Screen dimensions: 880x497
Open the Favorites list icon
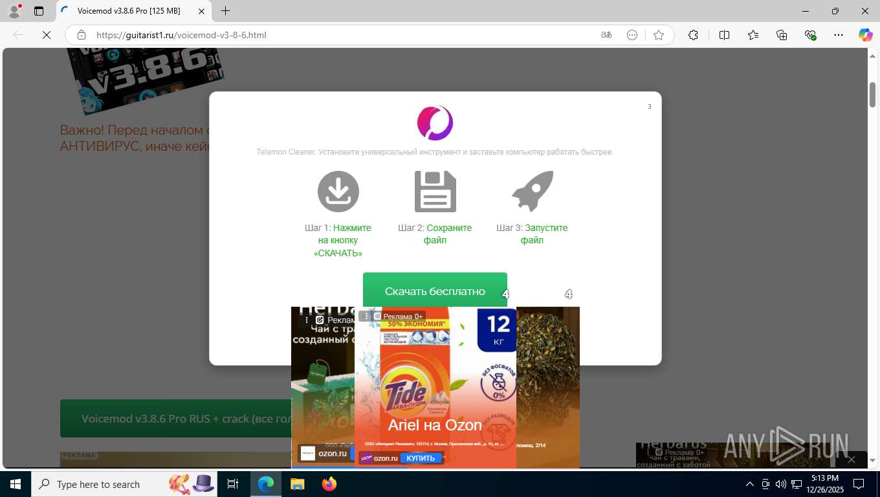(x=753, y=35)
